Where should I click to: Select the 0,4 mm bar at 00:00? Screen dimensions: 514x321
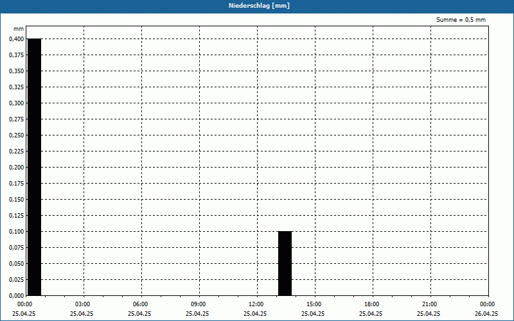(35, 167)
